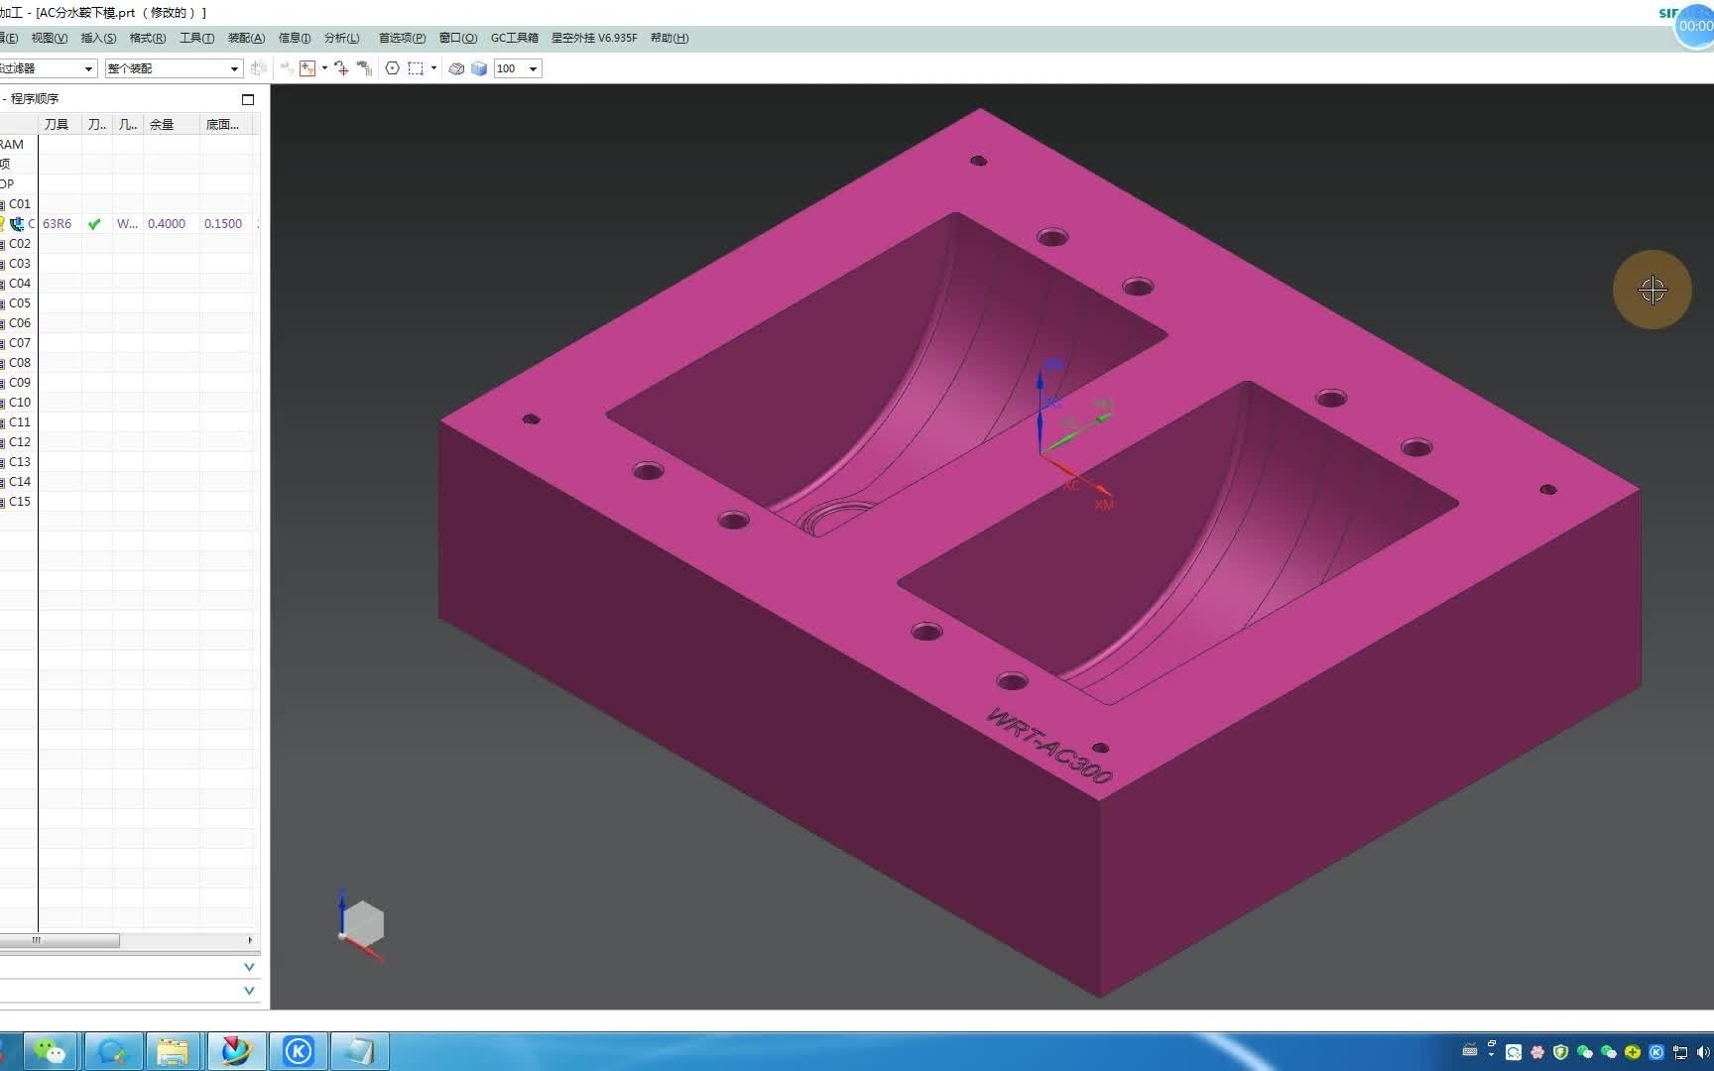Select the C05 program group
Viewport: 1714px width, 1071px height.
point(20,302)
